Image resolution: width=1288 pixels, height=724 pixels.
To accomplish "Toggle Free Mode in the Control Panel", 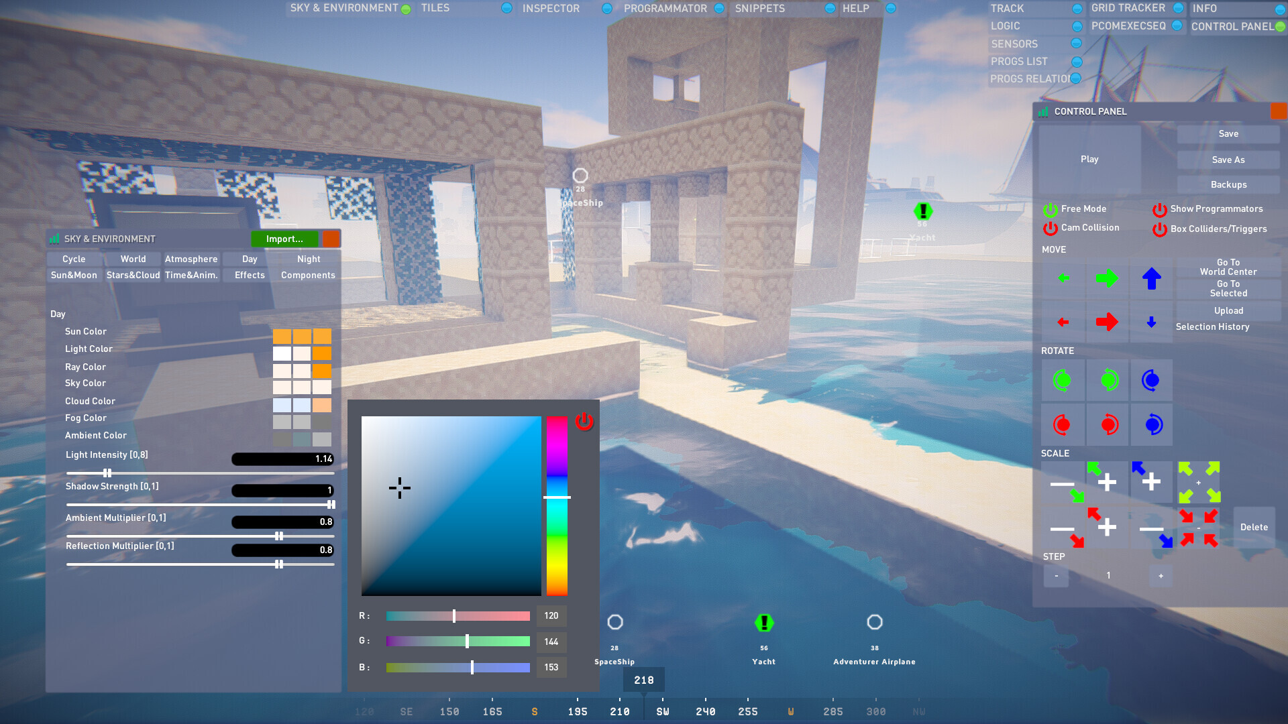I will click(1049, 208).
